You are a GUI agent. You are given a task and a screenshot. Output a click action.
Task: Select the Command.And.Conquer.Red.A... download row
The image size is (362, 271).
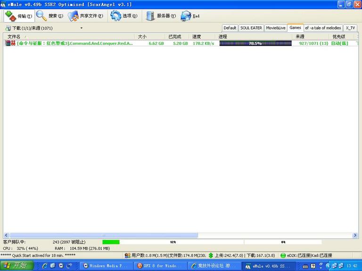pyautogui.click(x=181, y=43)
